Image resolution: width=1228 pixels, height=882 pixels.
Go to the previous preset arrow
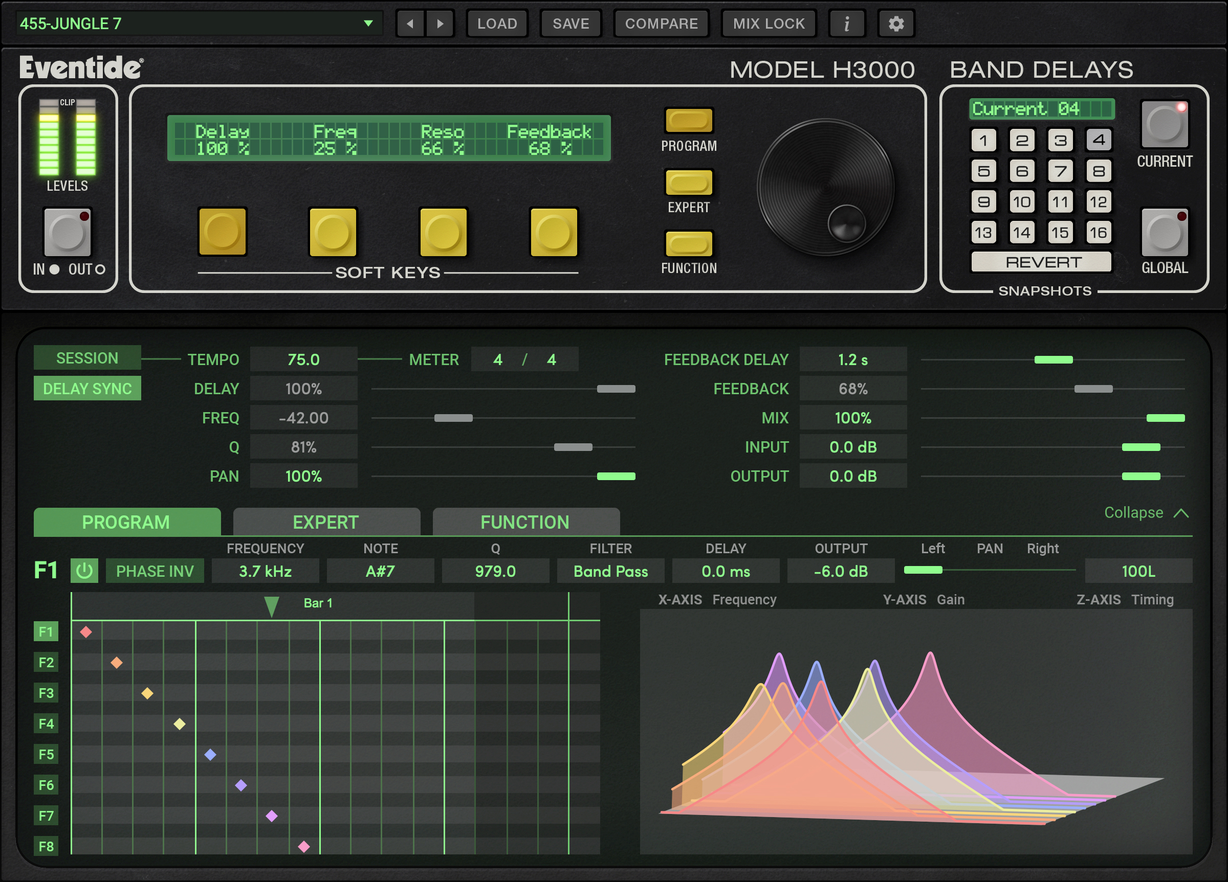(410, 24)
